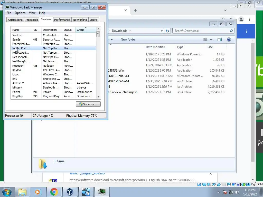263x197 pixels.
Task: Switch to the Processes tab
Action: click(32, 20)
